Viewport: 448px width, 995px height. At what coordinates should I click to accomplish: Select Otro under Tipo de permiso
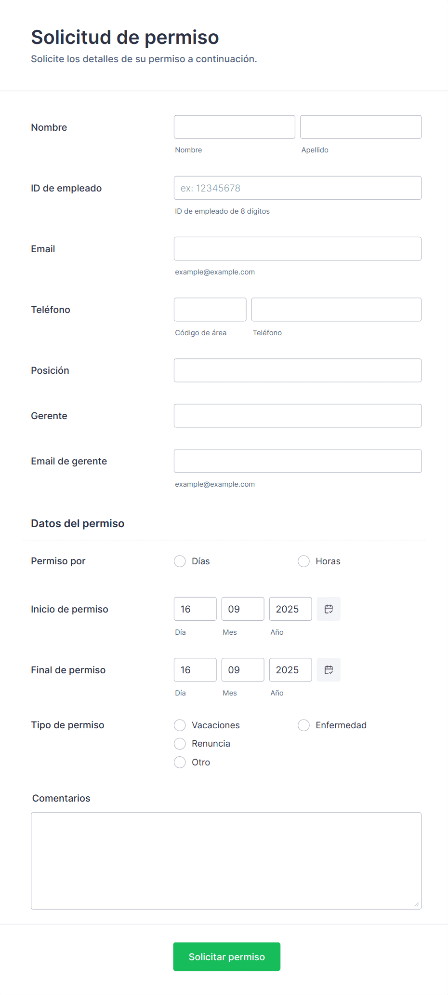(179, 762)
